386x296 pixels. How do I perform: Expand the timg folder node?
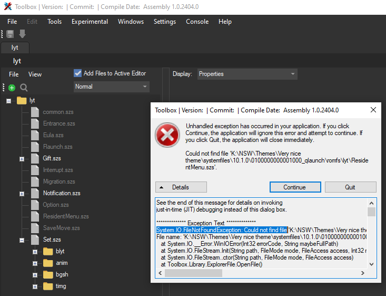click(x=35, y=287)
